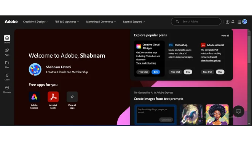Click the page vertical scrollbar thumb
This screenshot has width=252, height=141.
[x=249, y=49]
